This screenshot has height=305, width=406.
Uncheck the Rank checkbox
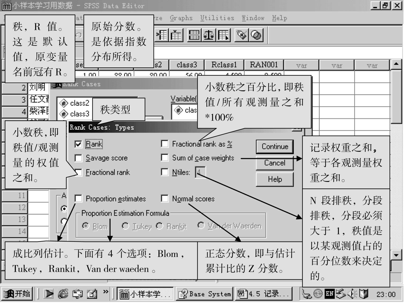pyautogui.click(x=78, y=144)
